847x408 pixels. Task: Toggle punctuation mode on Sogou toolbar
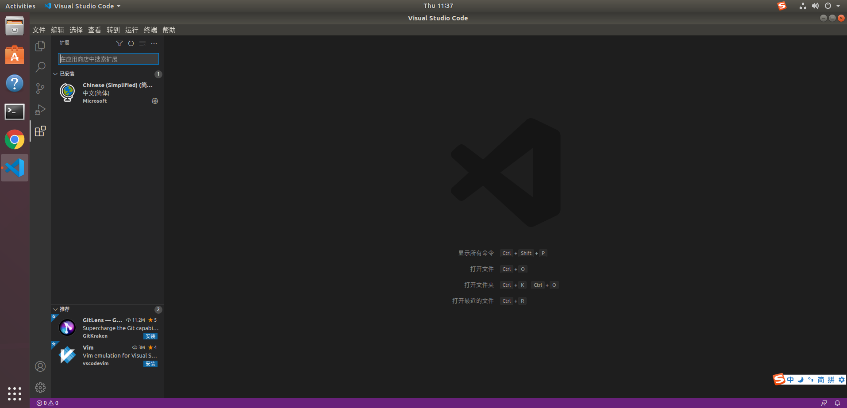[x=811, y=380]
